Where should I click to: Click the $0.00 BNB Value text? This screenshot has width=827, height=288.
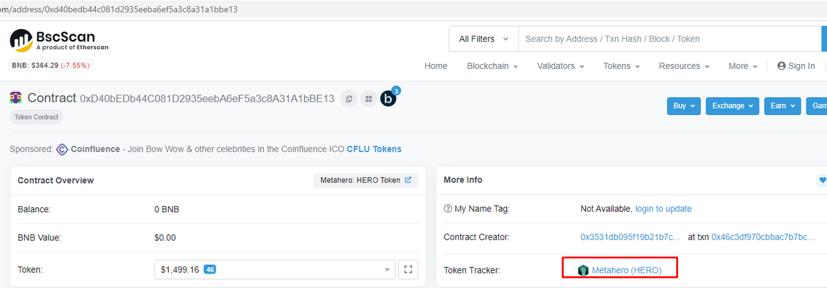(x=165, y=237)
